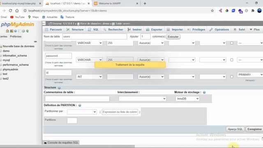Open the YouTube bookmark
The width and height of the screenshot is (263, 148).
point(17,17)
